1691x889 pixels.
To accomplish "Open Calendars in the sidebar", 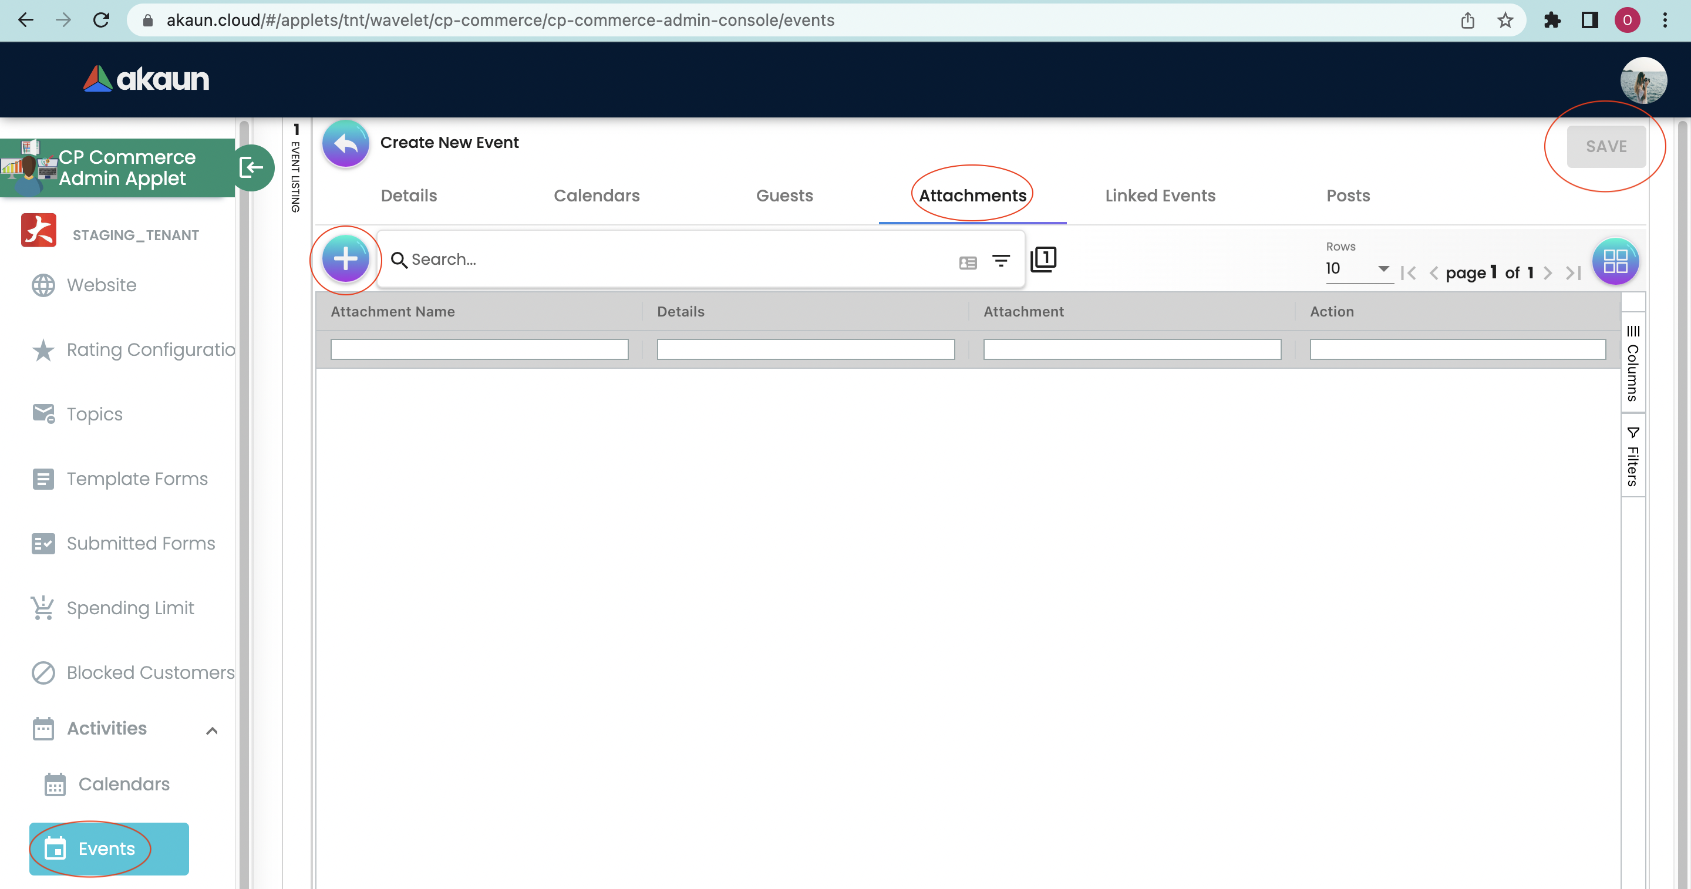I will (123, 784).
